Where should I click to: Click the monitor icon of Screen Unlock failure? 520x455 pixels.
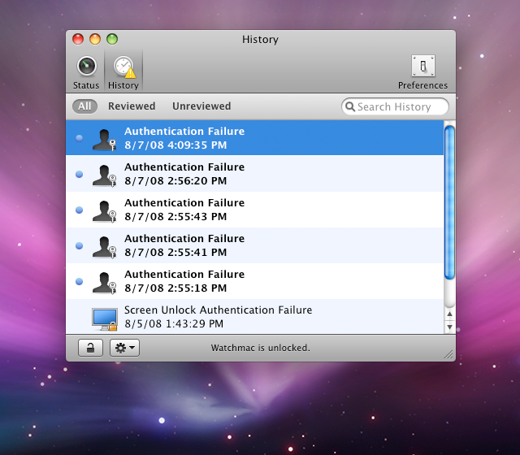(104, 318)
